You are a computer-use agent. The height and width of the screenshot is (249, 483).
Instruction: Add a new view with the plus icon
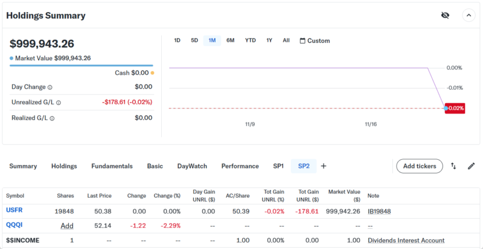[x=323, y=166]
